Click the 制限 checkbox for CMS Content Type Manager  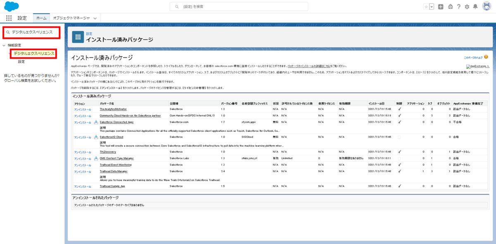coord(399,158)
